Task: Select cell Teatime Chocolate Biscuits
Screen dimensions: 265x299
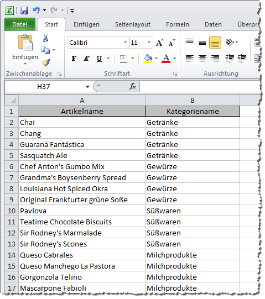Action: [82, 222]
